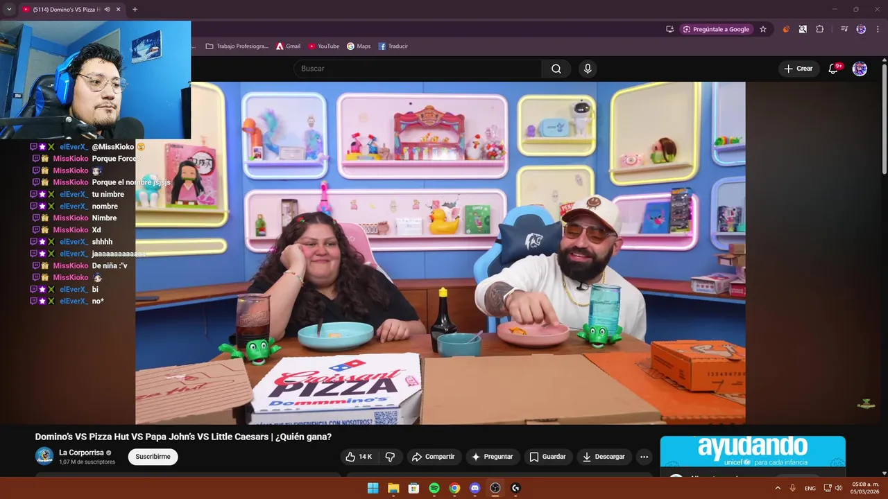The height and width of the screenshot is (499, 888).
Task: Click the Preguntar sparkle button
Action: [x=492, y=457]
